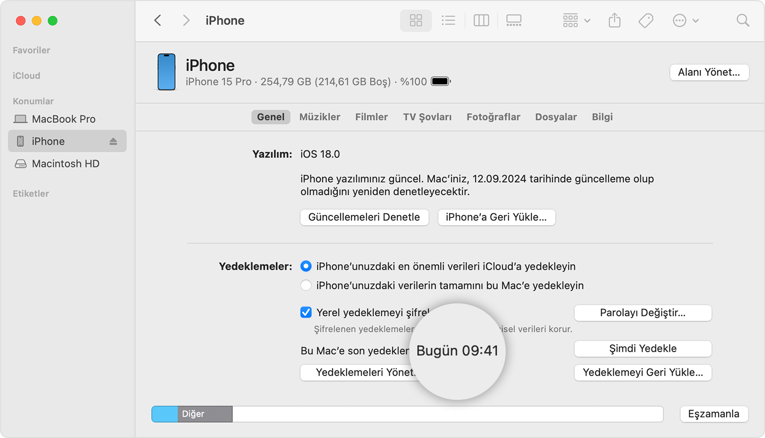765x438 pixels.
Task: Select the back up to this Mac radio option
Action: (306, 285)
